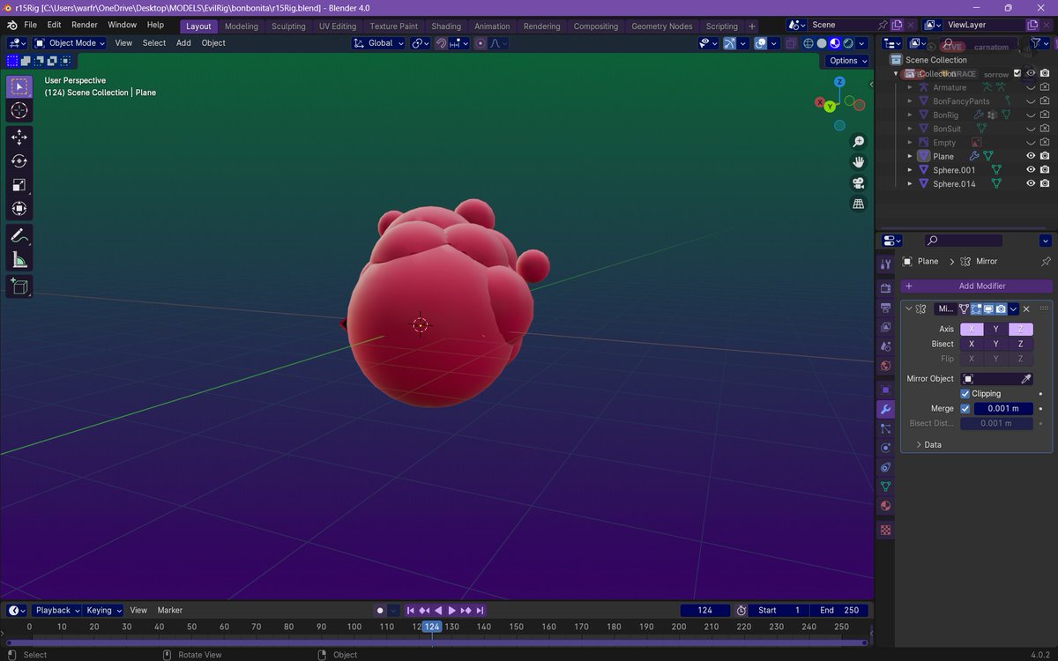Screen dimensions: 1058x661
Task: Click the zoom magnifier viewport icon
Action: pyautogui.click(x=858, y=142)
